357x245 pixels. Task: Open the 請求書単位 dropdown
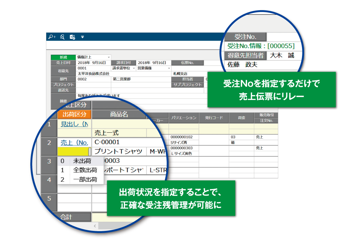(x=134, y=68)
